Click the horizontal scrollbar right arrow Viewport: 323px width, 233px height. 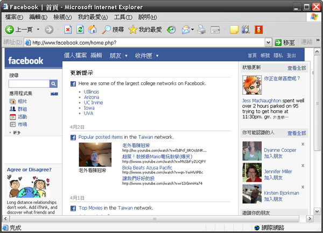310,219
